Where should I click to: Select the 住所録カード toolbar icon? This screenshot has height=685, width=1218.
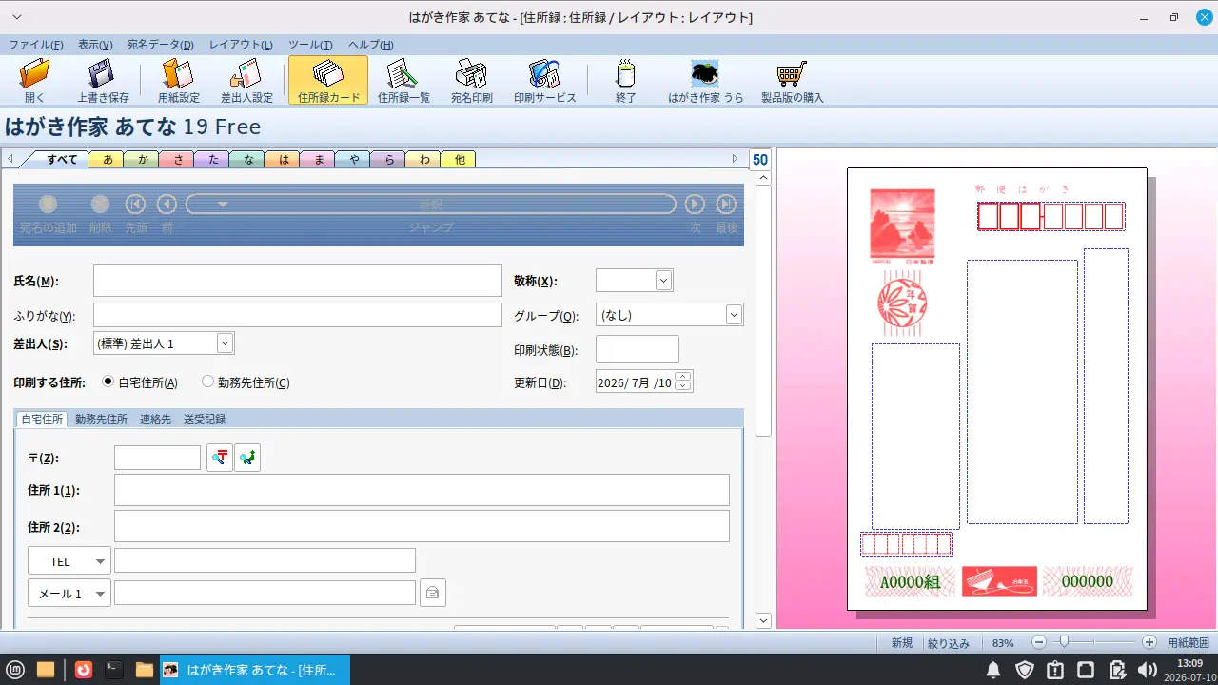[x=328, y=81]
